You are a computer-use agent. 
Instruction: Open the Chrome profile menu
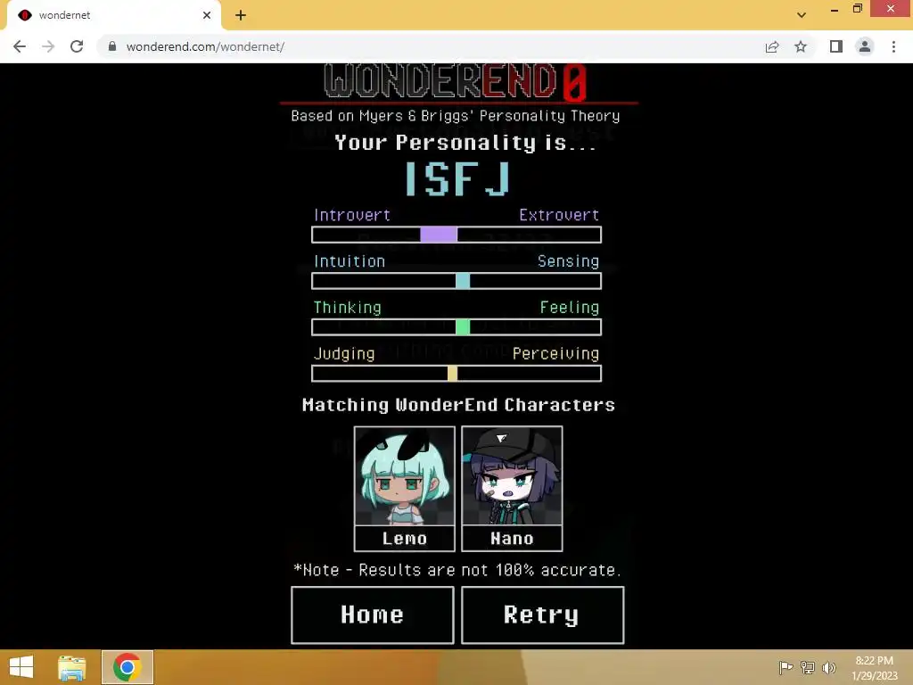865,46
